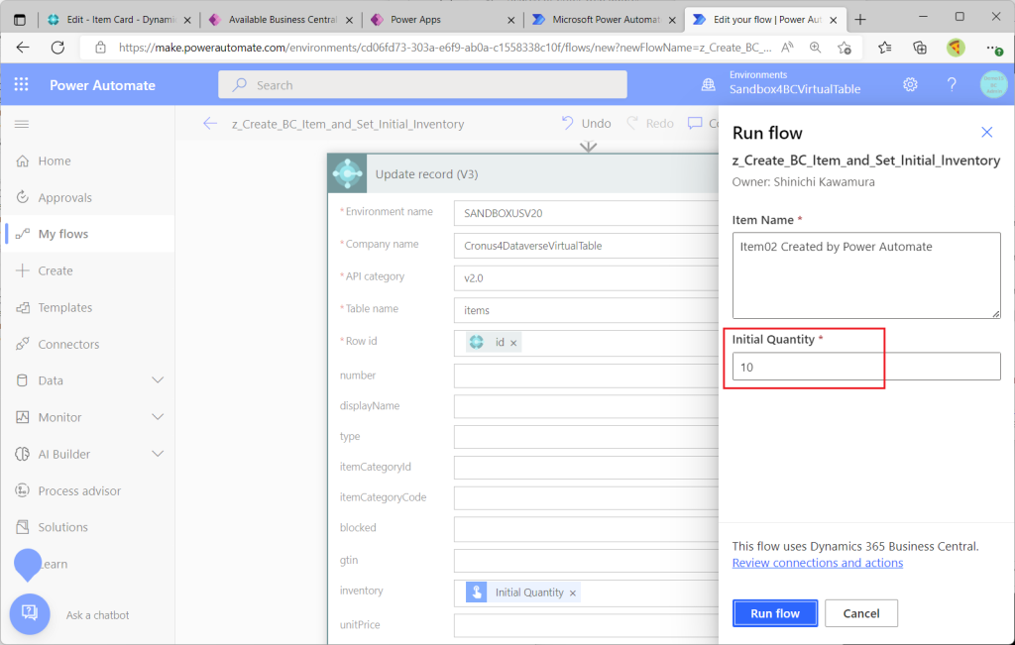This screenshot has width=1015, height=645.
Task: Close the Power Apps tab
Action: (x=510, y=20)
